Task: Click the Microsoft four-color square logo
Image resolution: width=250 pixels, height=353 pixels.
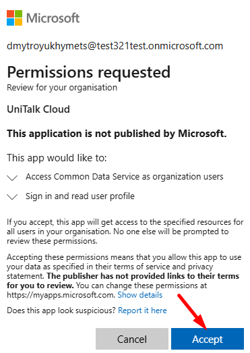Action: point(14,18)
